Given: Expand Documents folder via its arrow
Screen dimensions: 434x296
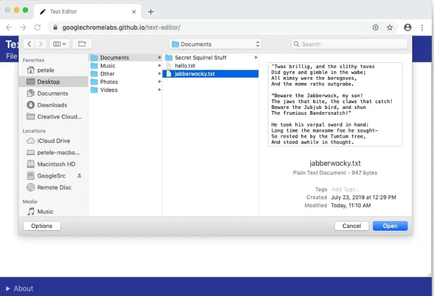Looking at the screenshot, I should (x=159, y=57).
